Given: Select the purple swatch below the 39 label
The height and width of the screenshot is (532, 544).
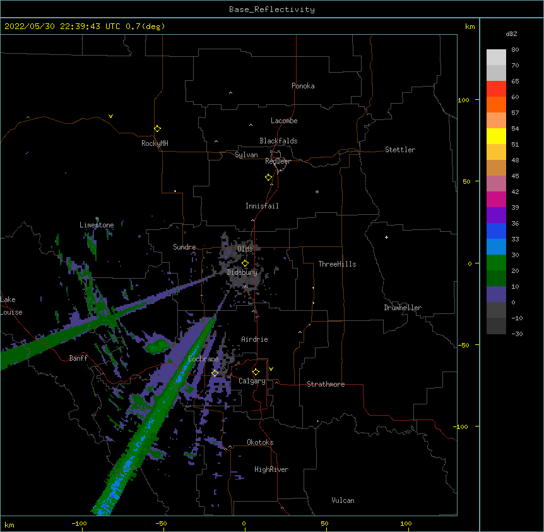Looking at the screenshot, I should (496, 215).
